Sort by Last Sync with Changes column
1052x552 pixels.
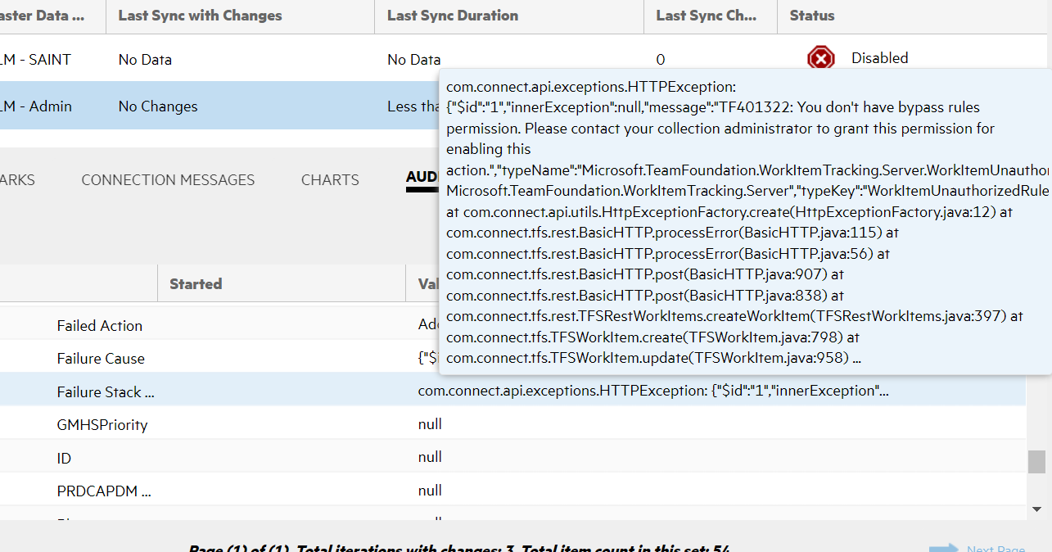(200, 16)
